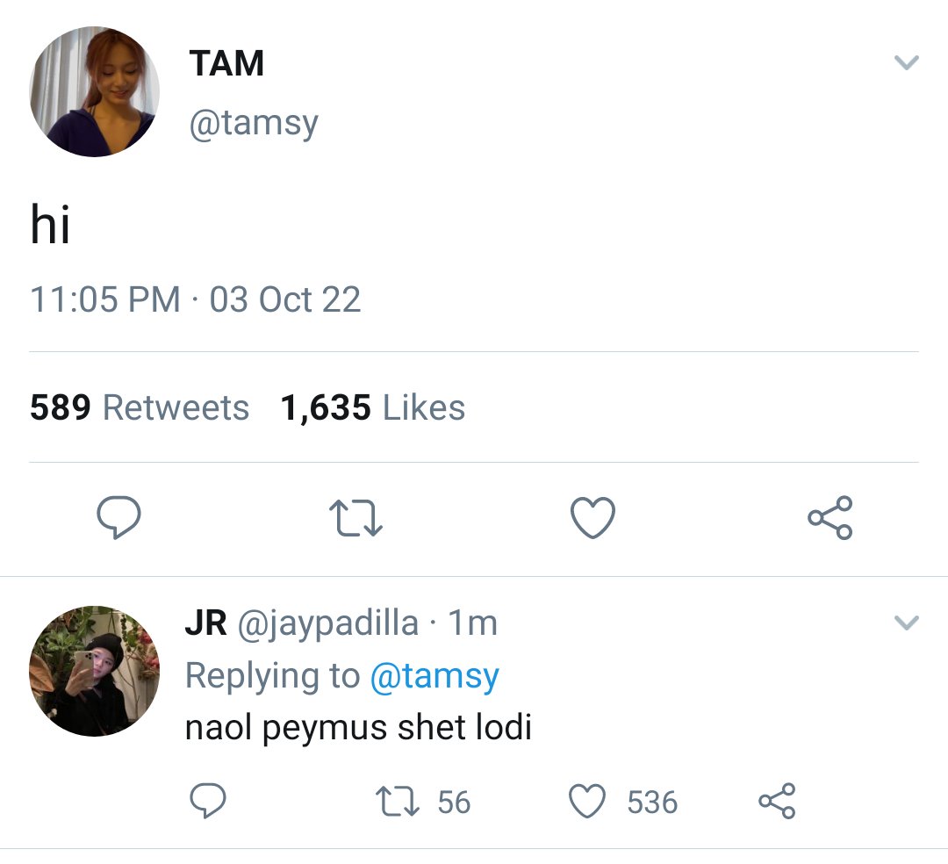
Task: Like TAM's main tweet
Action: point(592,517)
